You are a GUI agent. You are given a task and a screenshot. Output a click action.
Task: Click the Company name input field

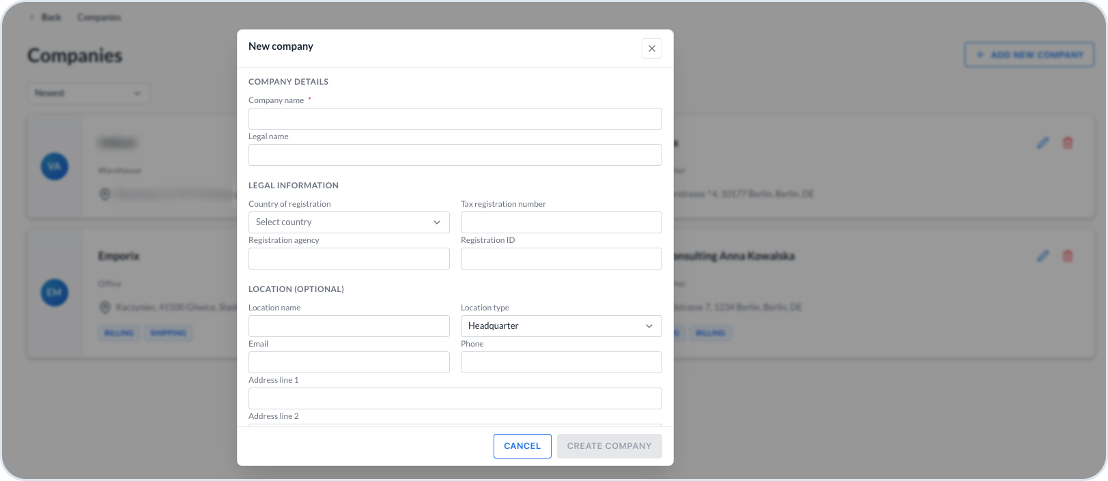pyautogui.click(x=455, y=119)
